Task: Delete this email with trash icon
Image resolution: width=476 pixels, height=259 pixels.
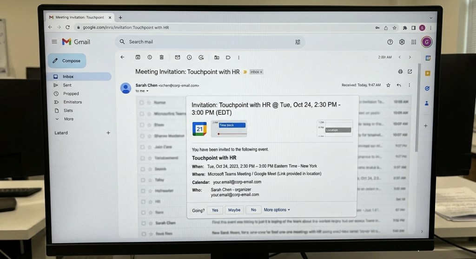Action: [161, 57]
